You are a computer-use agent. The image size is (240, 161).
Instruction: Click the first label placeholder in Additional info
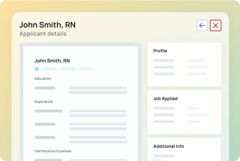coord(164,156)
